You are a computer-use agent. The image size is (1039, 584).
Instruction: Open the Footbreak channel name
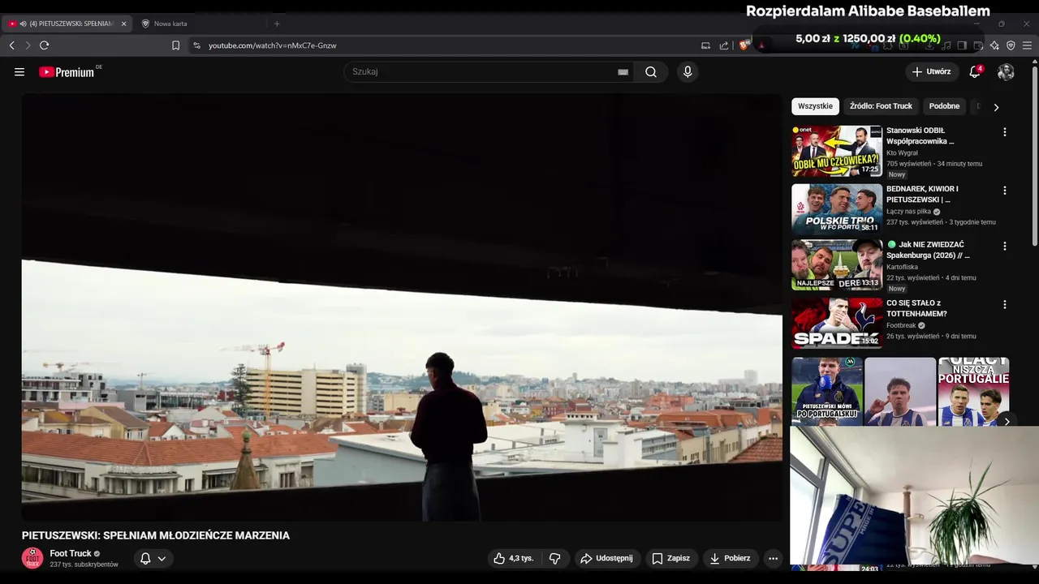(x=901, y=325)
